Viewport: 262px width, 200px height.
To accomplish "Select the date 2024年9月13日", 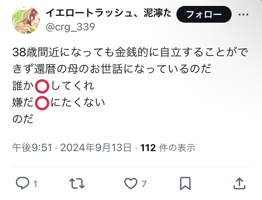I will point(96,148).
